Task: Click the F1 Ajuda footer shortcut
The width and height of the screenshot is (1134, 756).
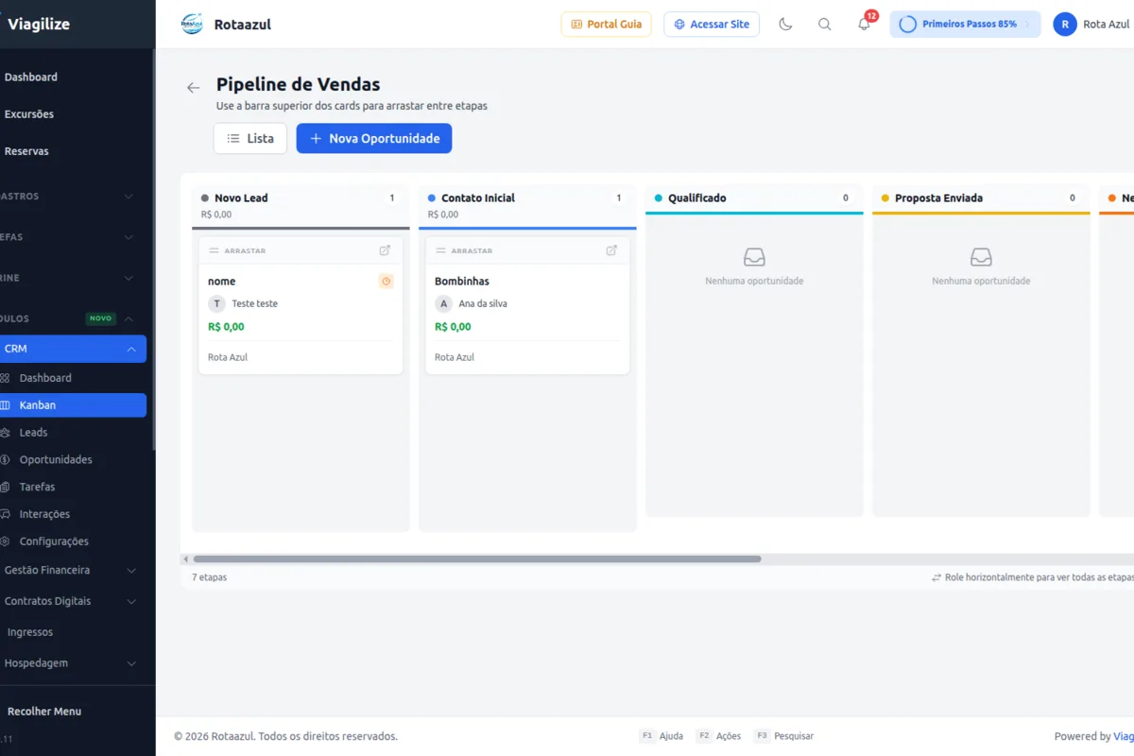Action: (661, 736)
